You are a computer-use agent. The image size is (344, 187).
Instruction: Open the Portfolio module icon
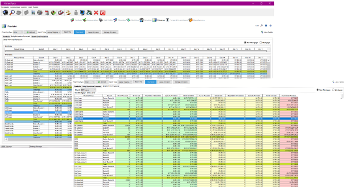pyautogui.click(x=72, y=20)
